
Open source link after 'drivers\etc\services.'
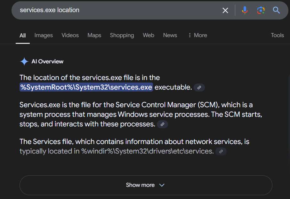(221, 151)
